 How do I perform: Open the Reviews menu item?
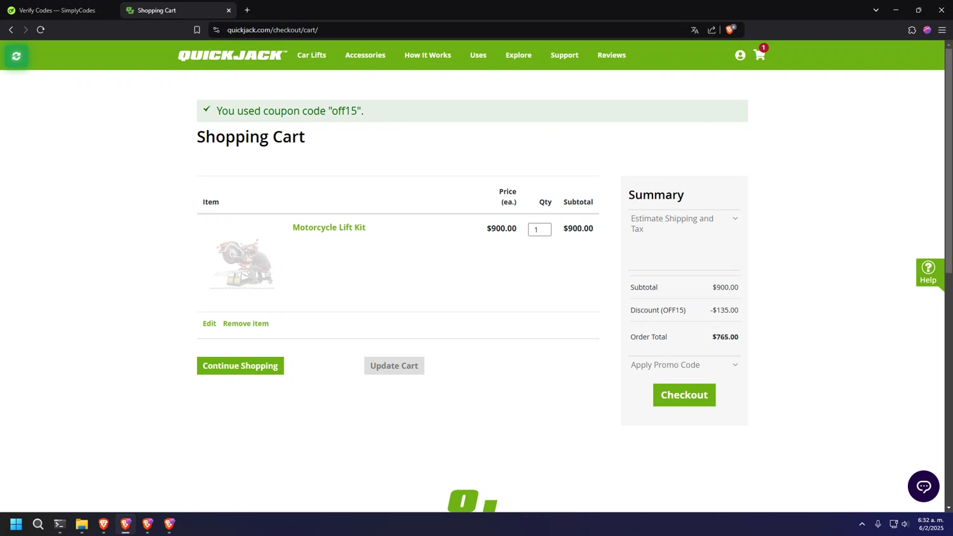[x=612, y=55]
